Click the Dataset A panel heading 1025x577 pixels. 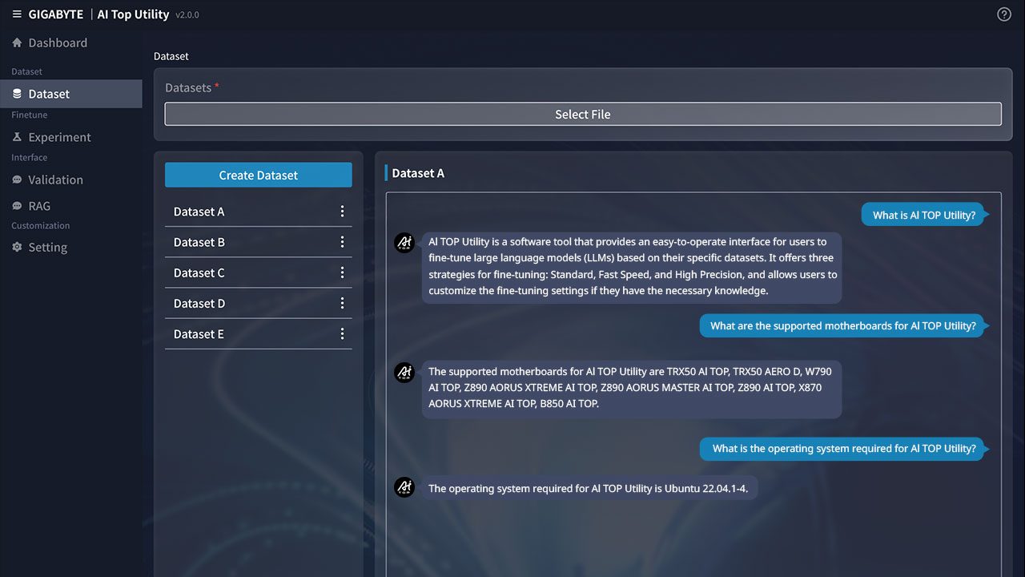coord(418,173)
